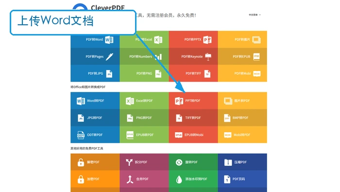
Task: Click the 其他好用的免费PDF工具 section heading
Action: (x=87, y=148)
